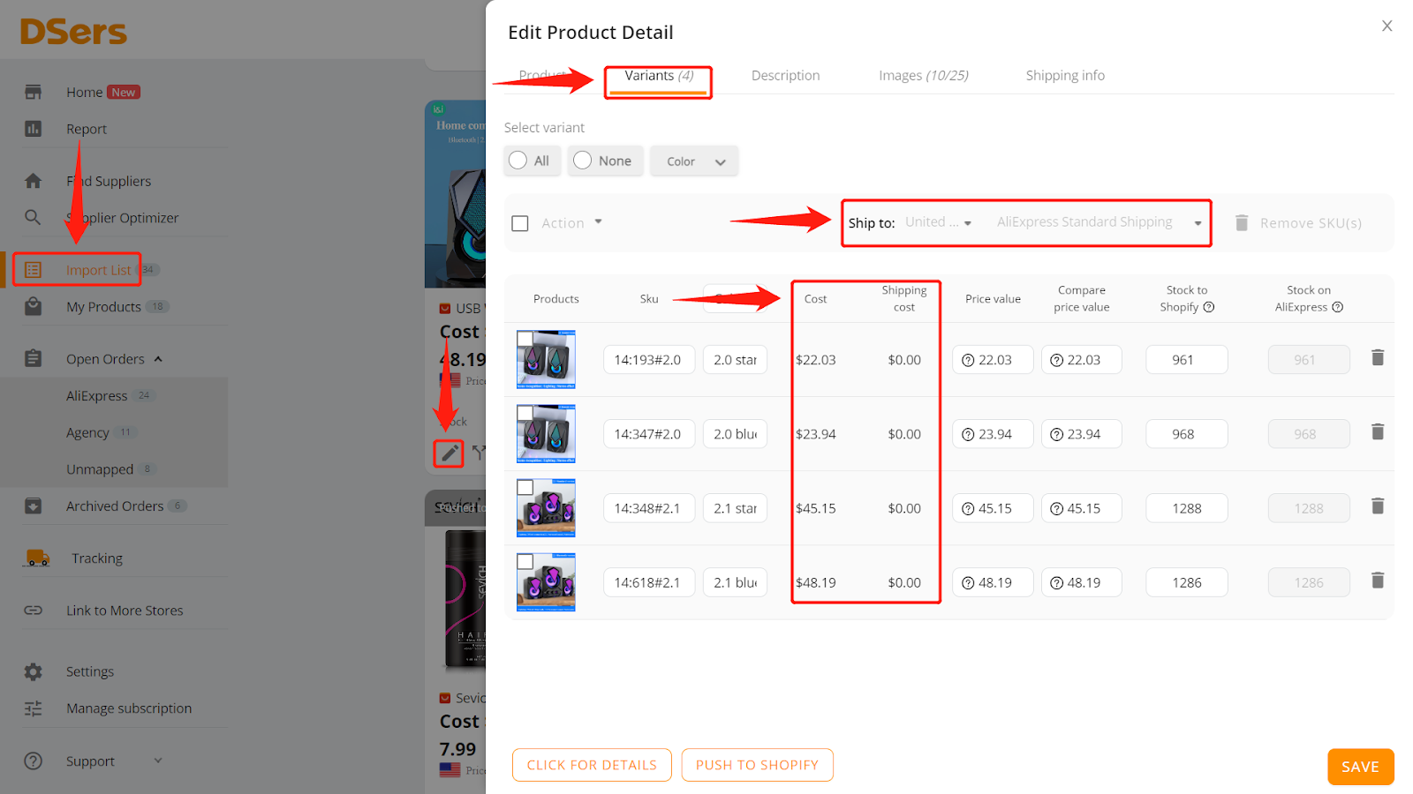Viewport: 1413px width, 794px height.
Task: Click the PUSH TO SHOPIFY button
Action: click(x=757, y=765)
